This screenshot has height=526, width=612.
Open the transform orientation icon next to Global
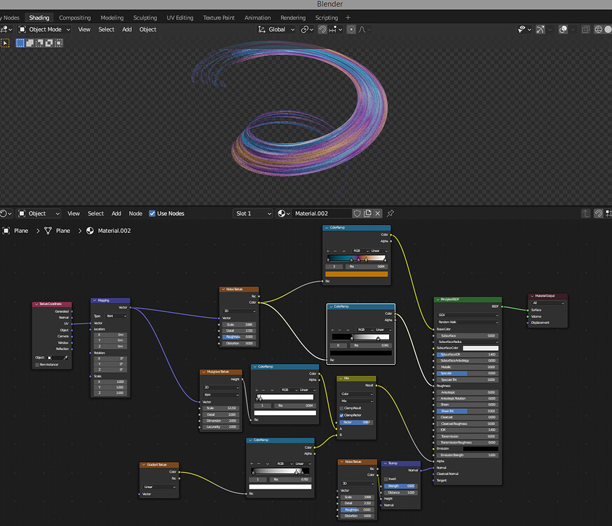point(261,29)
